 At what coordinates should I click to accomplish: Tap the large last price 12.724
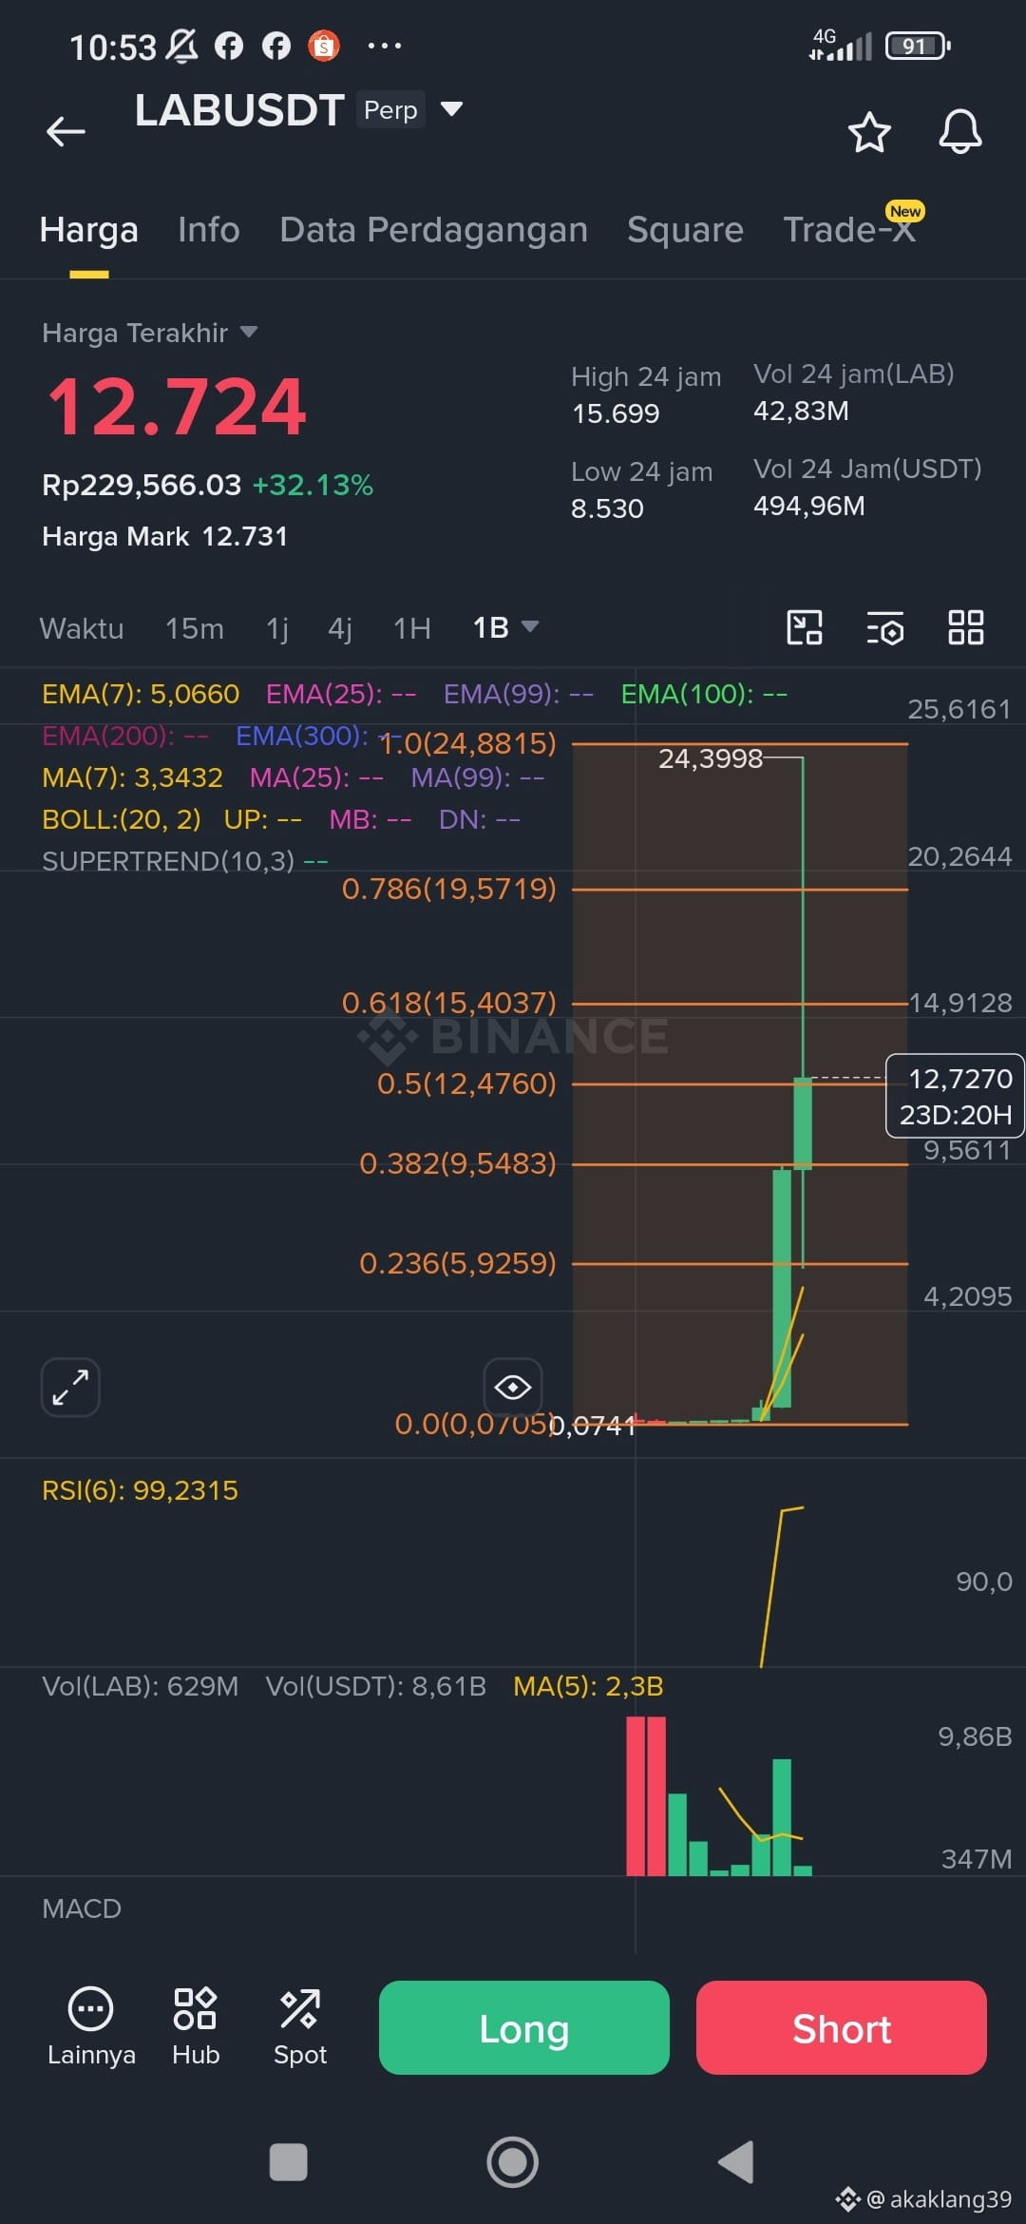pyautogui.click(x=177, y=407)
